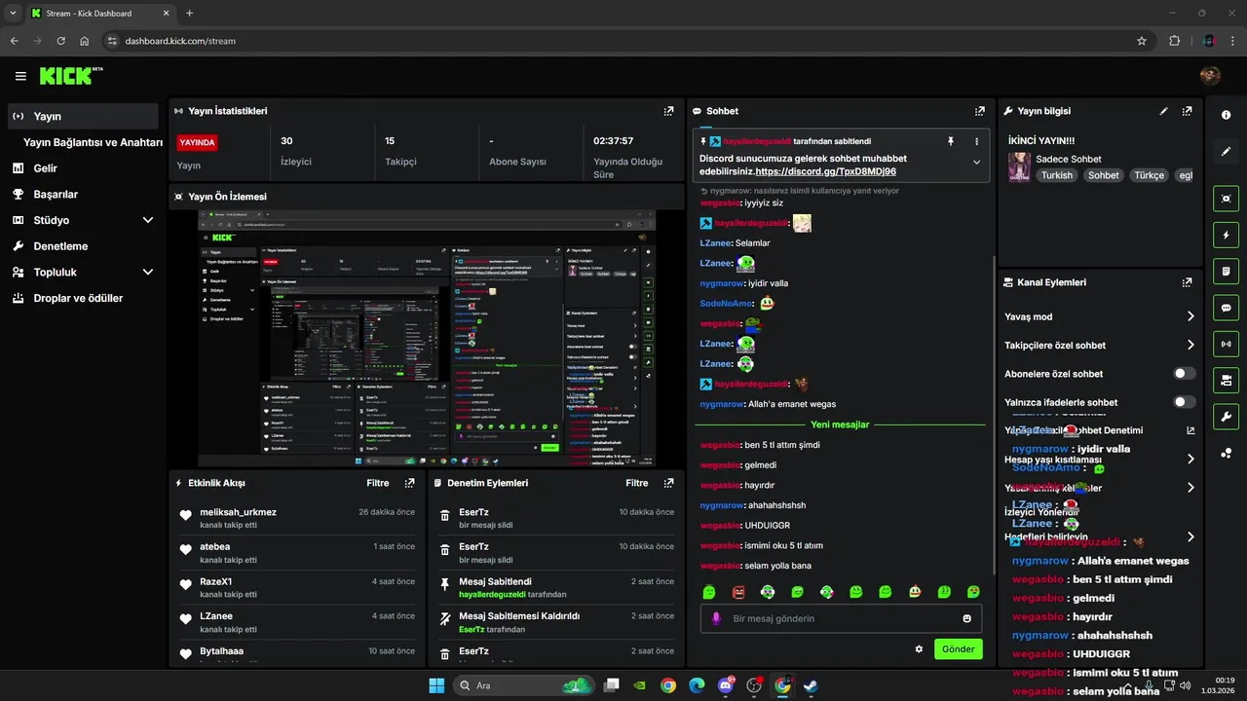Expand the Topluluk sidebar section
Image resolution: width=1247 pixels, height=701 pixels.
pyautogui.click(x=148, y=273)
